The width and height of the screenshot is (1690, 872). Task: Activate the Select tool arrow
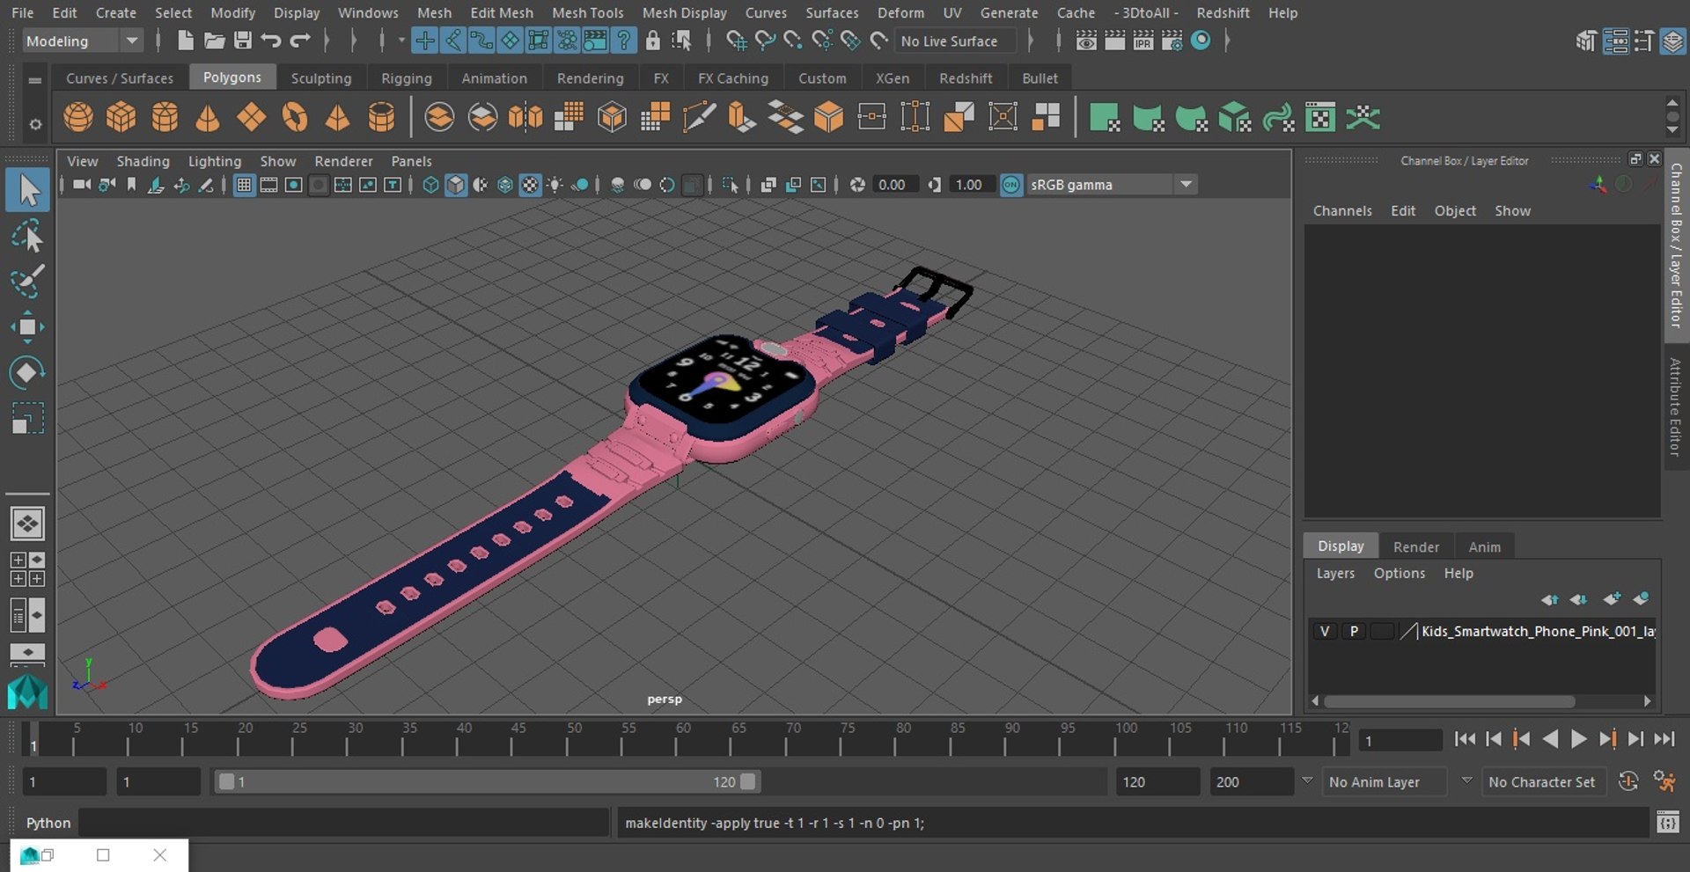27,190
